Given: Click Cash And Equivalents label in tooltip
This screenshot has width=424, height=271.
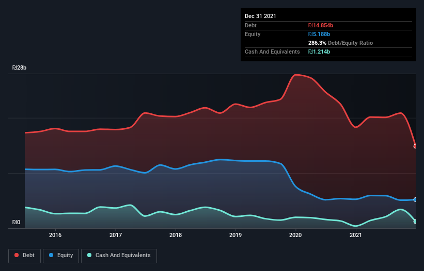Looking at the screenshot, I should click(272, 52).
